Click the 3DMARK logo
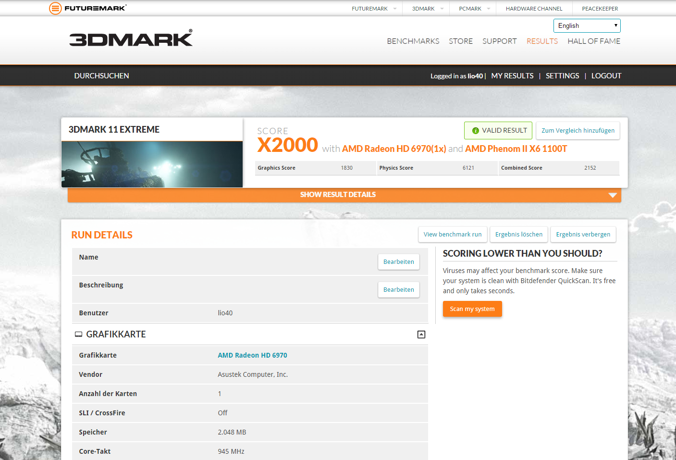This screenshot has width=676, height=460. click(x=131, y=38)
